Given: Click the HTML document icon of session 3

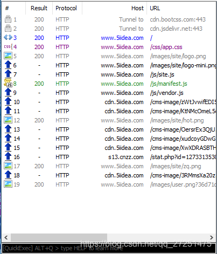Looking at the screenshot, I should click(x=8, y=37).
